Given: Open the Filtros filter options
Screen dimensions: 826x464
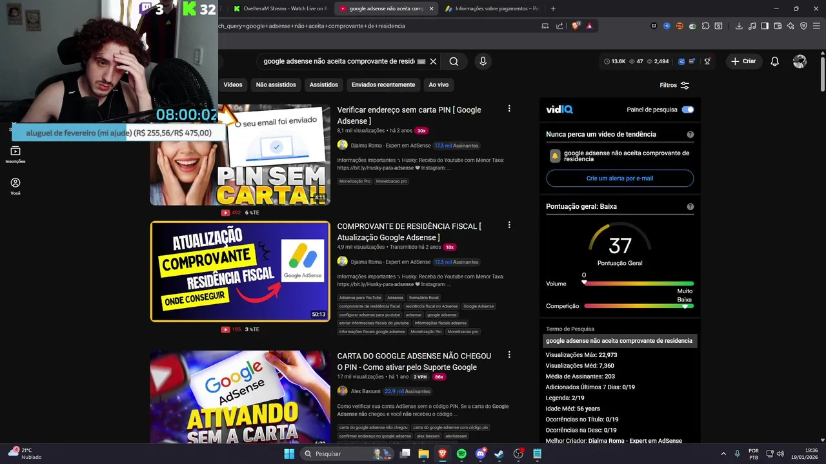Looking at the screenshot, I should [x=674, y=85].
